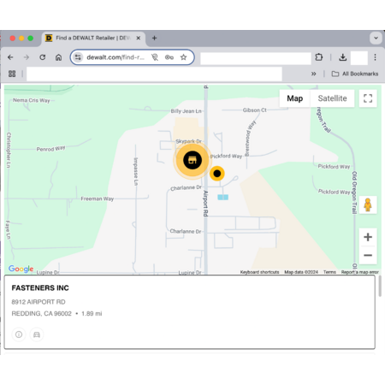
Task: Click the small black dot location marker
Action: tap(217, 174)
